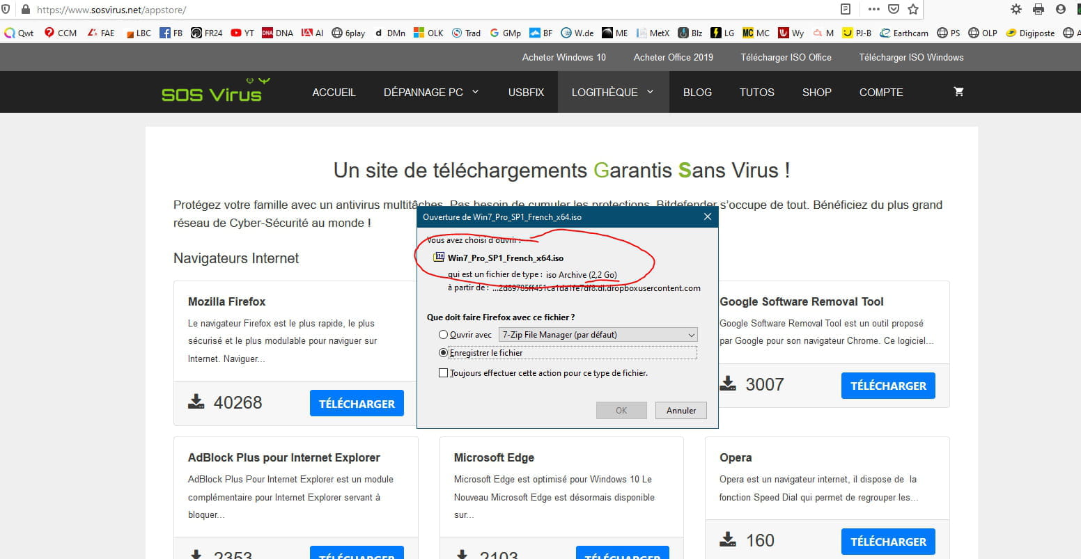The height and width of the screenshot is (559, 1081).
Task: Click the SOS Virus logo
Action: tap(215, 90)
